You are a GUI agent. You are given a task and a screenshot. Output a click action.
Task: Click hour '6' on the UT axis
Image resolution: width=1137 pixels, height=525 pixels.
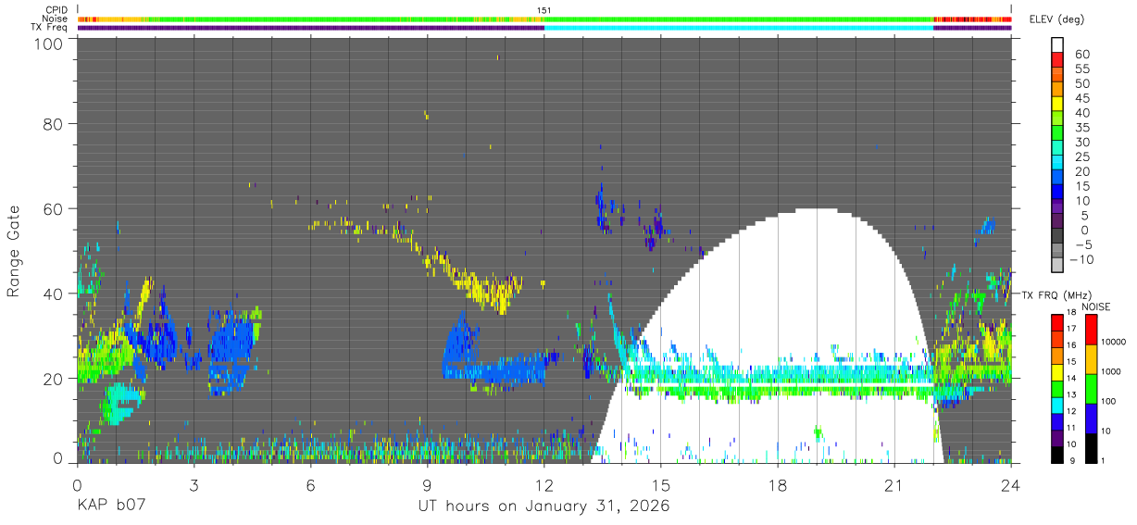click(310, 485)
